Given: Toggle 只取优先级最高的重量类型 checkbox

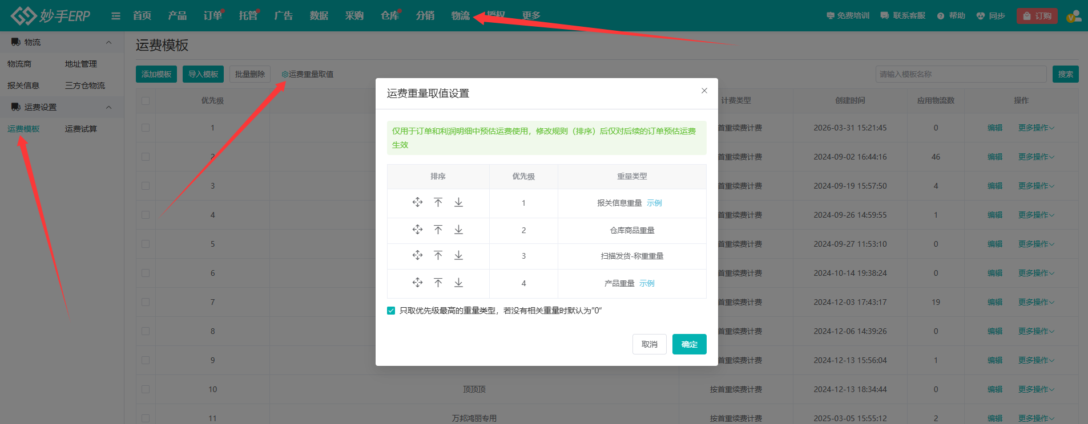Looking at the screenshot, I should point(391,311).
